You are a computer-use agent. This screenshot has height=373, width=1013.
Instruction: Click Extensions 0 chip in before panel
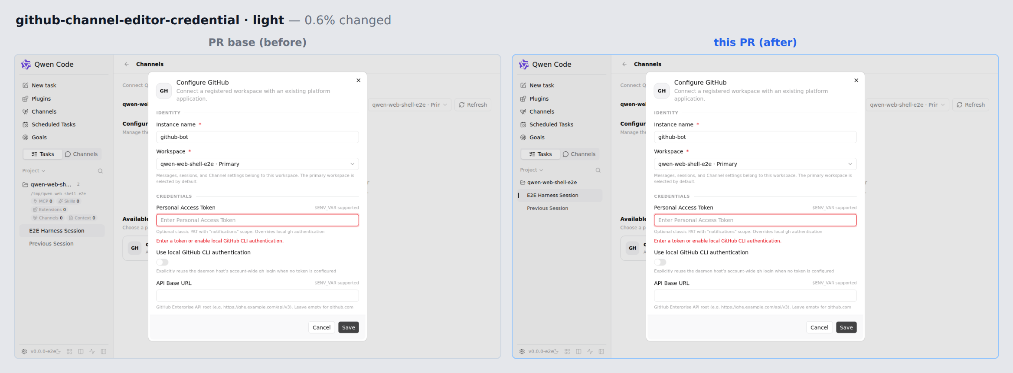click(x=49, y=209)
